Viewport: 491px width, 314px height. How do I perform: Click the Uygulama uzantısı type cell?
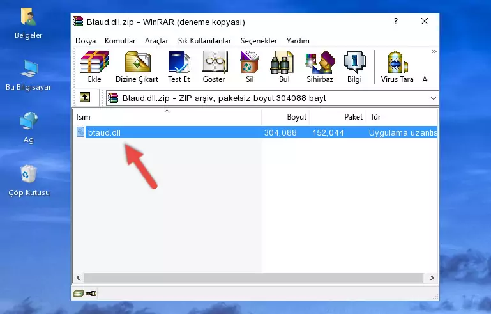pos(403,132)
